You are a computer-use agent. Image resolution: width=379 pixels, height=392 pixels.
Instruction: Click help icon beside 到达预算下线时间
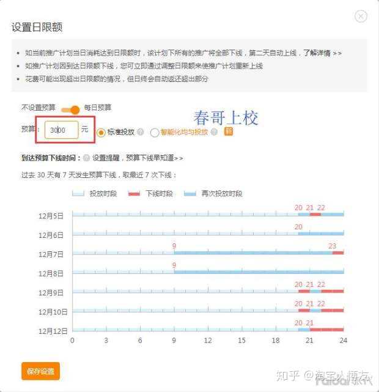tap(86, 158)
